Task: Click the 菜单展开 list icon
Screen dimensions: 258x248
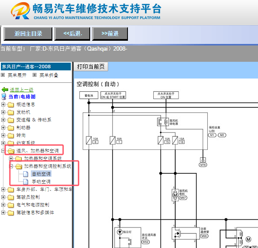Action: [3, 75]
